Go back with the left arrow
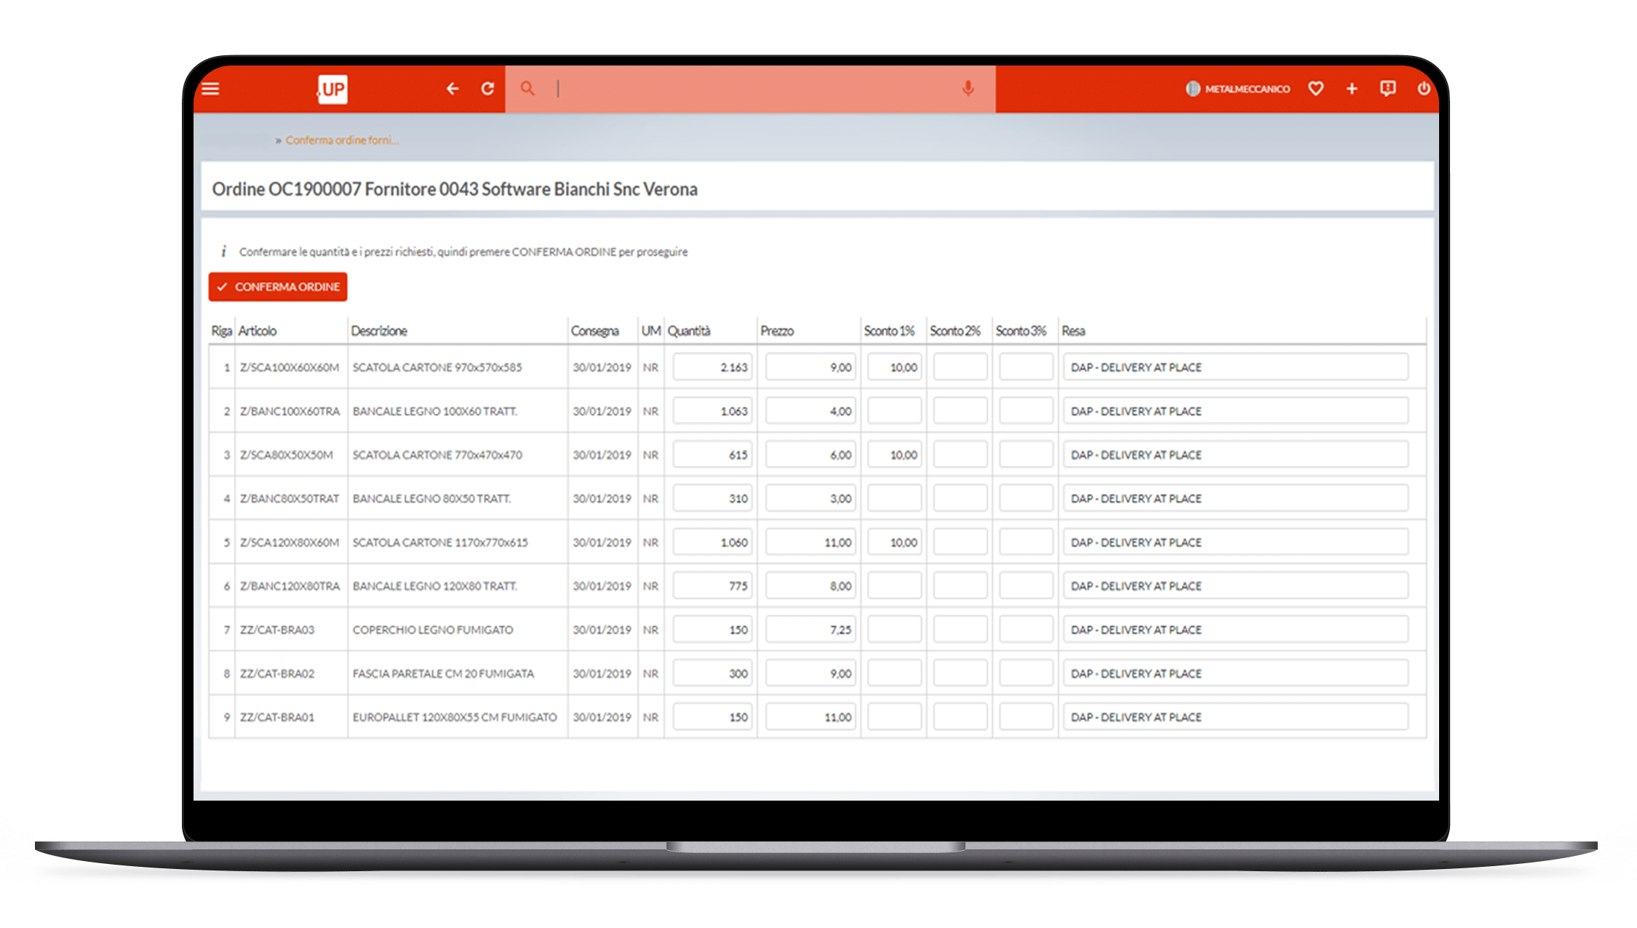Screen dimensions: 1637x928 [x=453, y=89]
